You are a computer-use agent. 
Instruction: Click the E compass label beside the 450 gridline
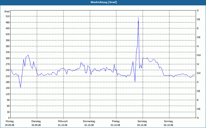coord(198,28)
